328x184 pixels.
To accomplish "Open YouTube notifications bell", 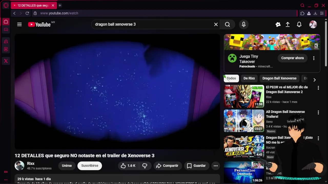I will point(299,25).
